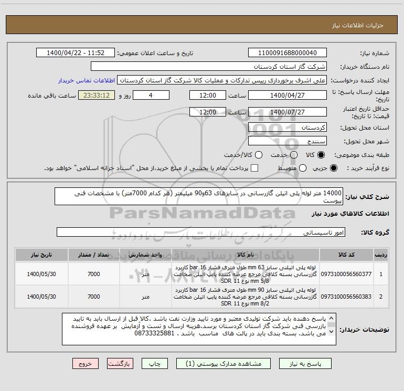This screenshot has height=391, width=404.
Task: Click the validity time field 12:00 beside 1400/07/27
Action: click(x=208, y=112)
